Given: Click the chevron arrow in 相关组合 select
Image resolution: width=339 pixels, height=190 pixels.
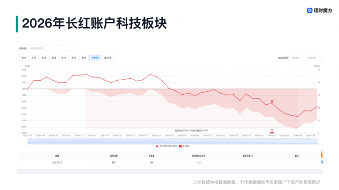Looking at the screenshot, I should pos(75,48).
